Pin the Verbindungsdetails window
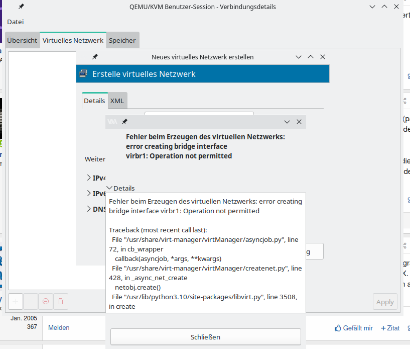Screen dimensions: 410x349 click(x=21, y=7)
